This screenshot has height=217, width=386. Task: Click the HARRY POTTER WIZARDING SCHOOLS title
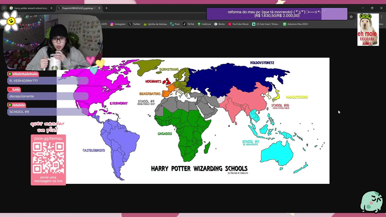click(199, 168)
